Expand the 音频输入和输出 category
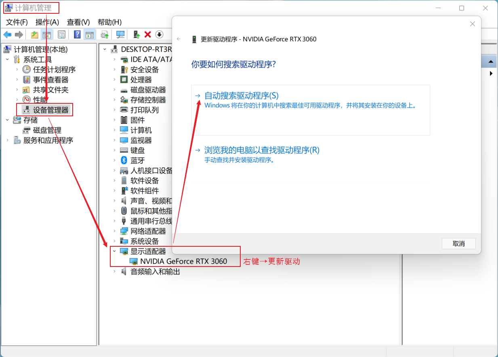 click(115, 271)
